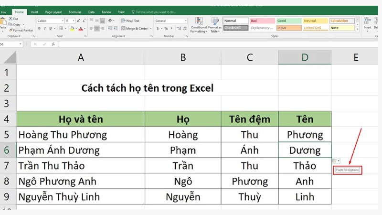Activate the Format Painter brush
382x215 pixels.
click(11, 30)
